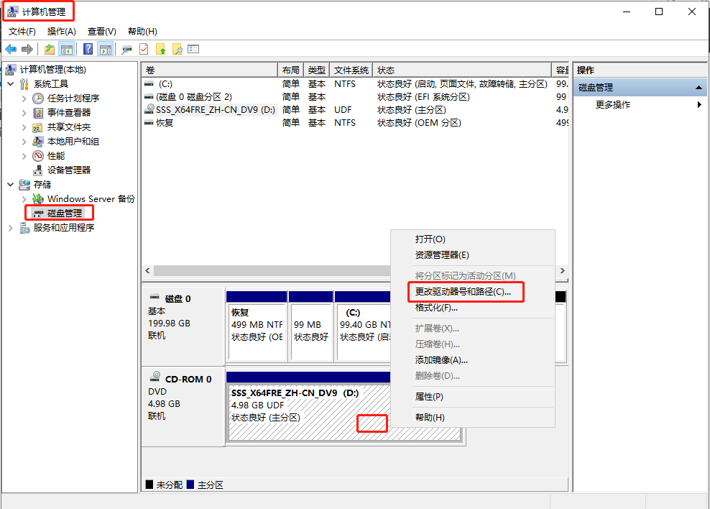This screenshot has width=710, height=509.
Task: Select 格式化(F)... in the context menu
Action: tap(435, 308)
